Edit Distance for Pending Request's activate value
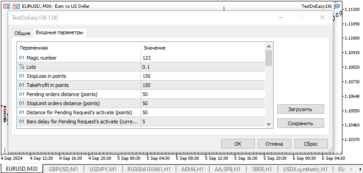 point(203,112)
